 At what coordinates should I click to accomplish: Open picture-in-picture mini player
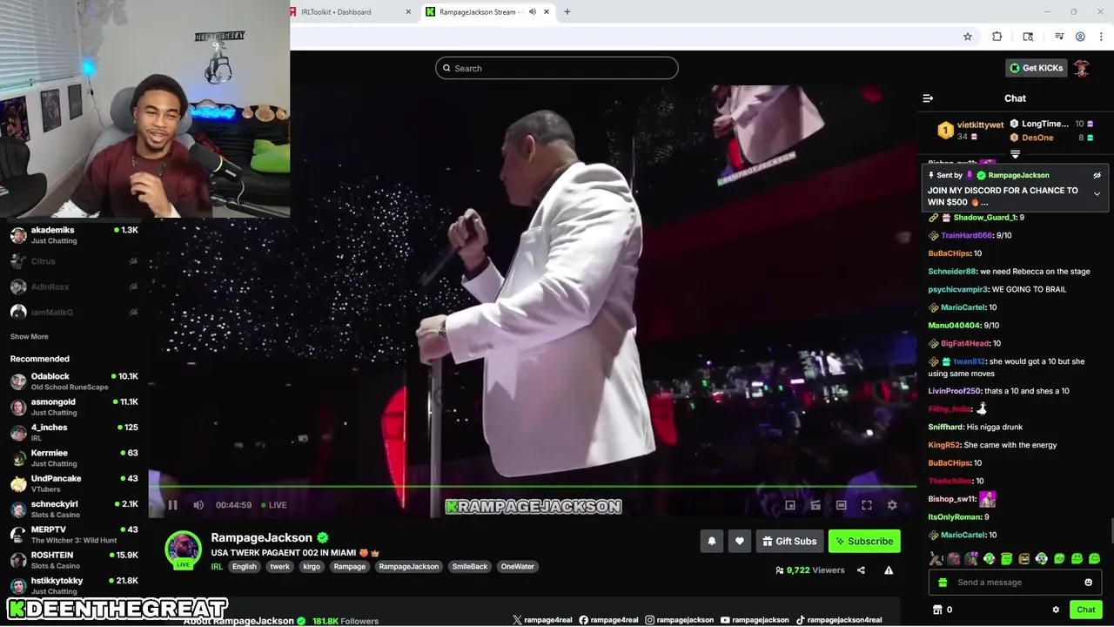(790, 505)
